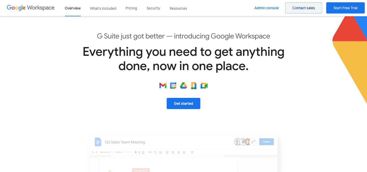Click the insert image icon in Docs preview
Viewport: 367px width, 172px height.
[161, 152]
